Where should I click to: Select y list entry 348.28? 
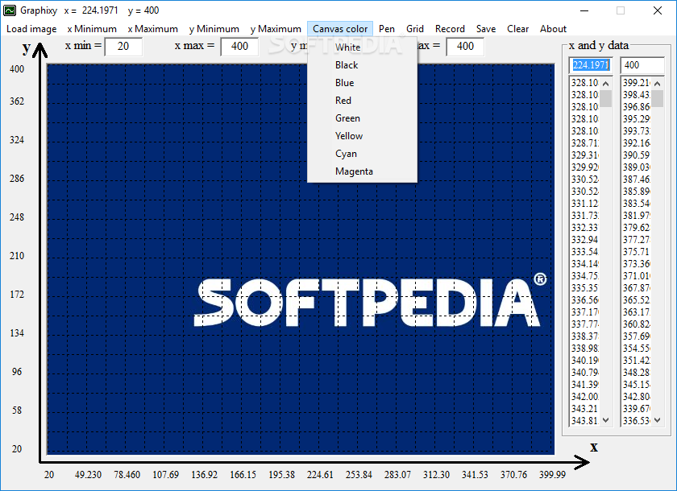click(637, 373)
